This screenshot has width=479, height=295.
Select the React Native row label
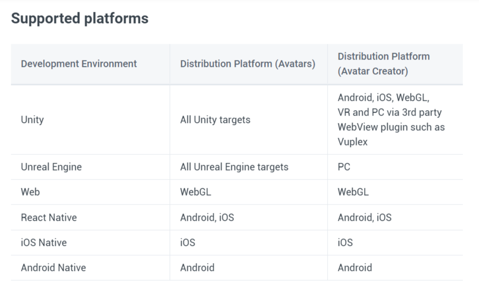[49, 218]
